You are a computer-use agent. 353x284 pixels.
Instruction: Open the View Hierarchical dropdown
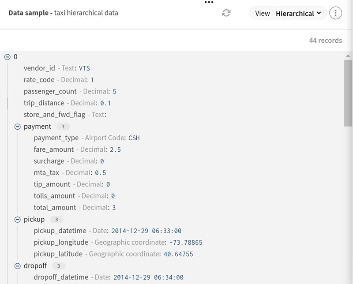pyautogui.click(x=288, y=13)
